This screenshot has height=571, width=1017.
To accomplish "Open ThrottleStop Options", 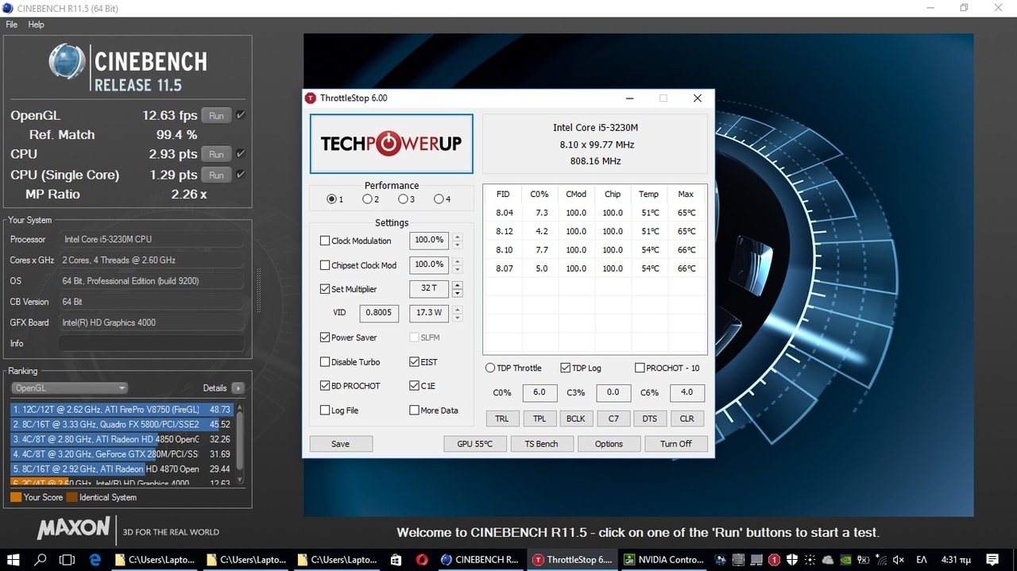I will click(609, 444).
